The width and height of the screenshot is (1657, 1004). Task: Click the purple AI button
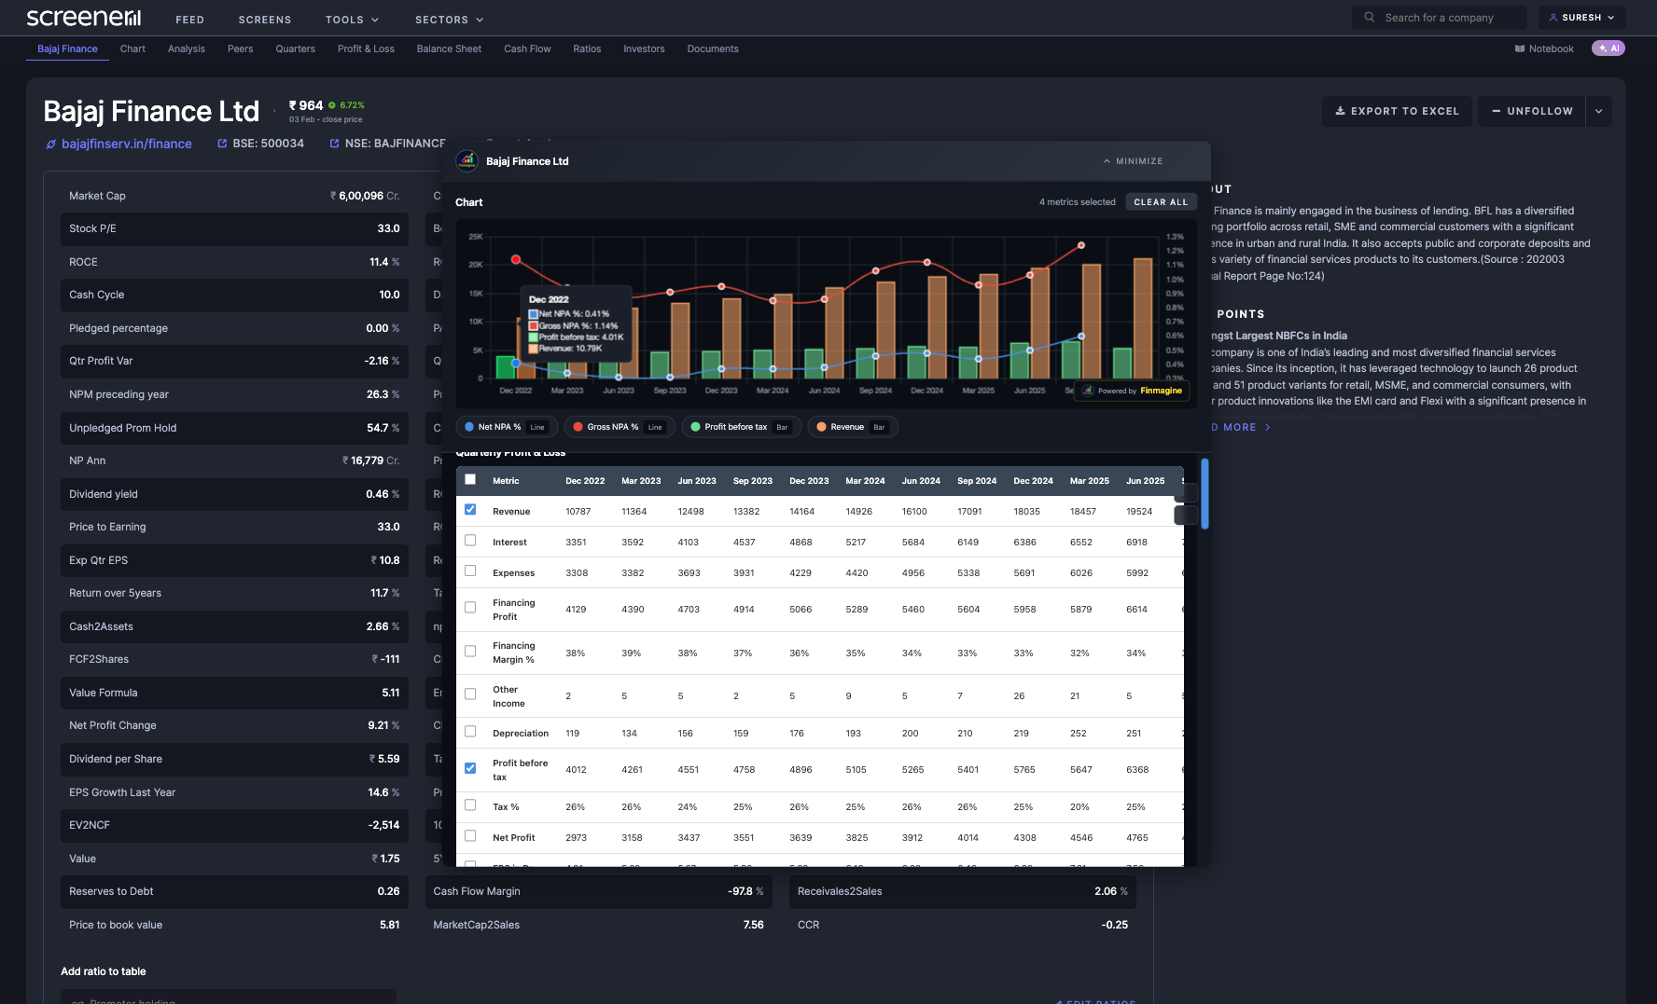click(1608, 48)
